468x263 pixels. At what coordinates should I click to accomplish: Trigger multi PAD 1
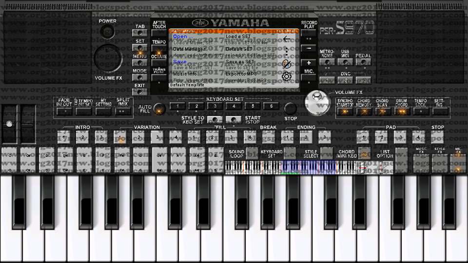(x=363, y=137)
